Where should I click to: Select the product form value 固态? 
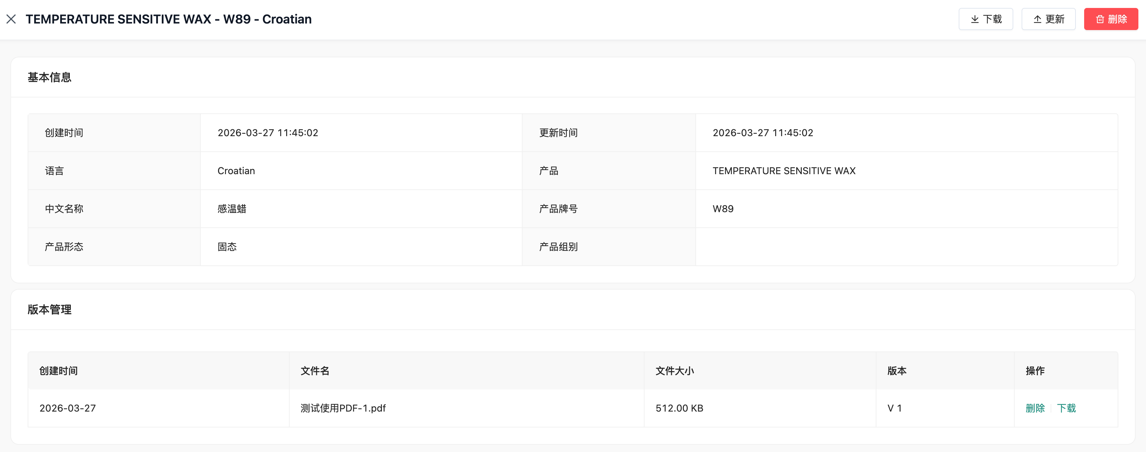(227, 247)
